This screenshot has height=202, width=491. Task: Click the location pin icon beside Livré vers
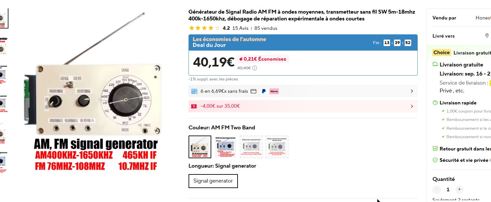click(x=487, y=36)
